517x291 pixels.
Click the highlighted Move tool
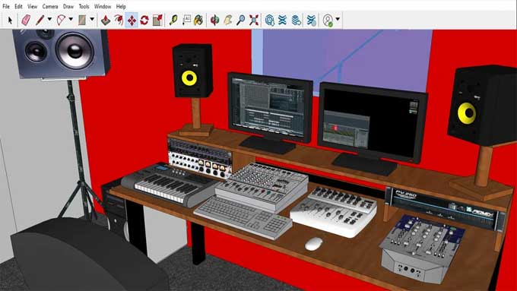coord(132,20)
